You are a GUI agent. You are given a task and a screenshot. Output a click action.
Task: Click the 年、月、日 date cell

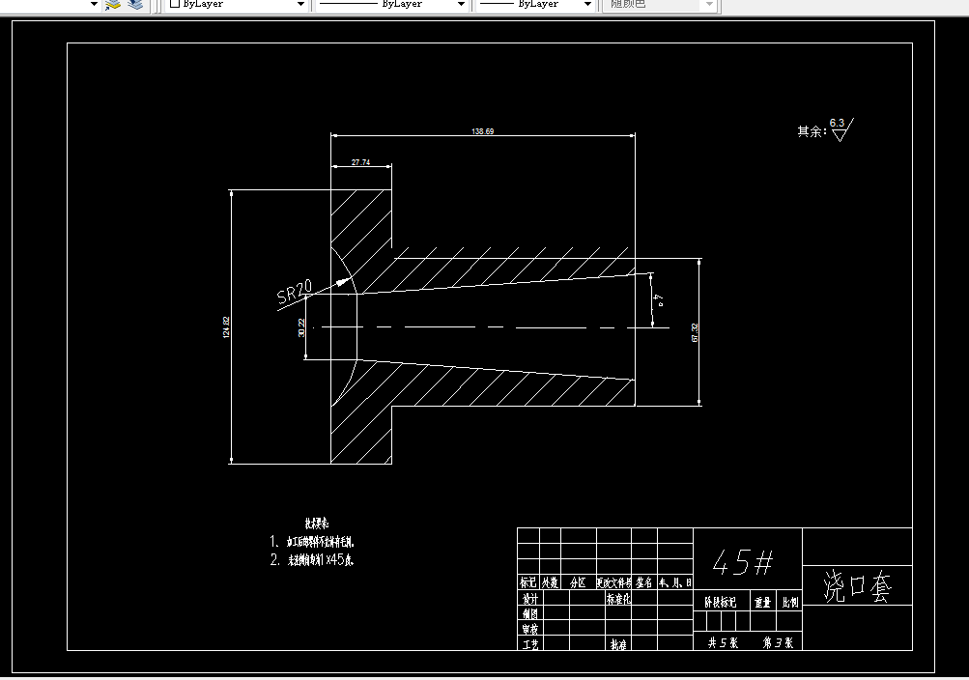click(x=675, y=582)
